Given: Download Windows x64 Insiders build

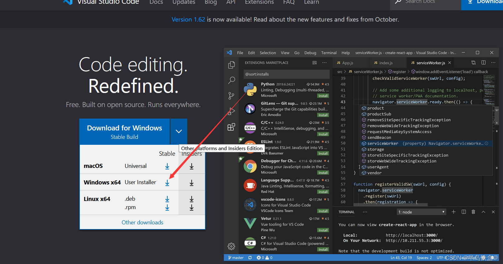Looking at the screenshot, I should [192, 183].
